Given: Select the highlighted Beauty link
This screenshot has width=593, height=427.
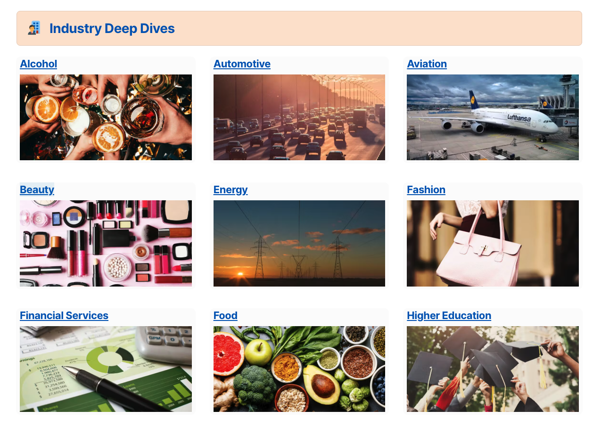Looking at the screenshot, I should [x=37, y=190].
